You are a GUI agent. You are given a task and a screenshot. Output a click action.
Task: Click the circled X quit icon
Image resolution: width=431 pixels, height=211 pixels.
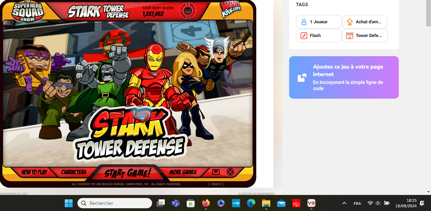click(x=230, y=172)
